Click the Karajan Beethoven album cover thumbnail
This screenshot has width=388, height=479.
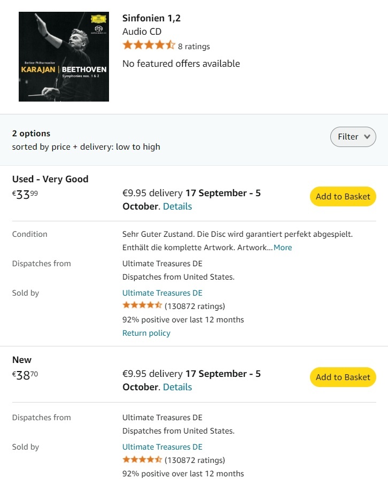[64, 57]
